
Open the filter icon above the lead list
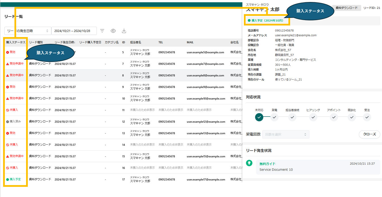coord(102,31)
